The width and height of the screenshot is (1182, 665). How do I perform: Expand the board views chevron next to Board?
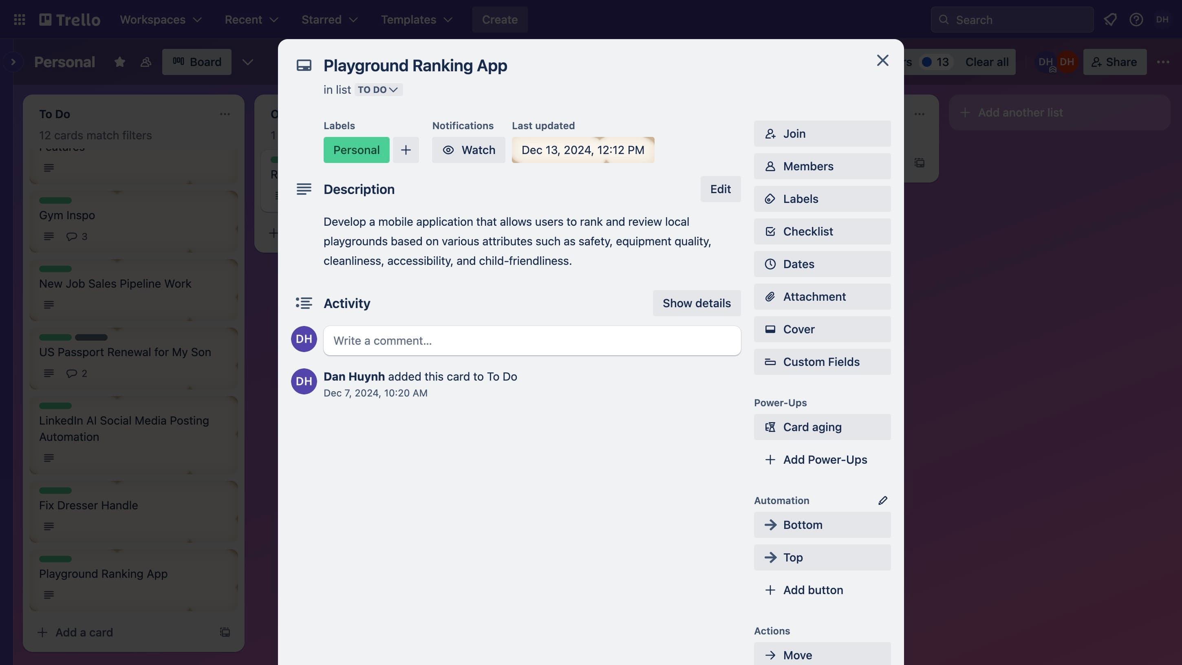click(x=248, y=62)
